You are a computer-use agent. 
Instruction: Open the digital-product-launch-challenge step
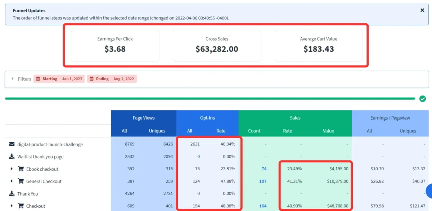coord(50,144)
